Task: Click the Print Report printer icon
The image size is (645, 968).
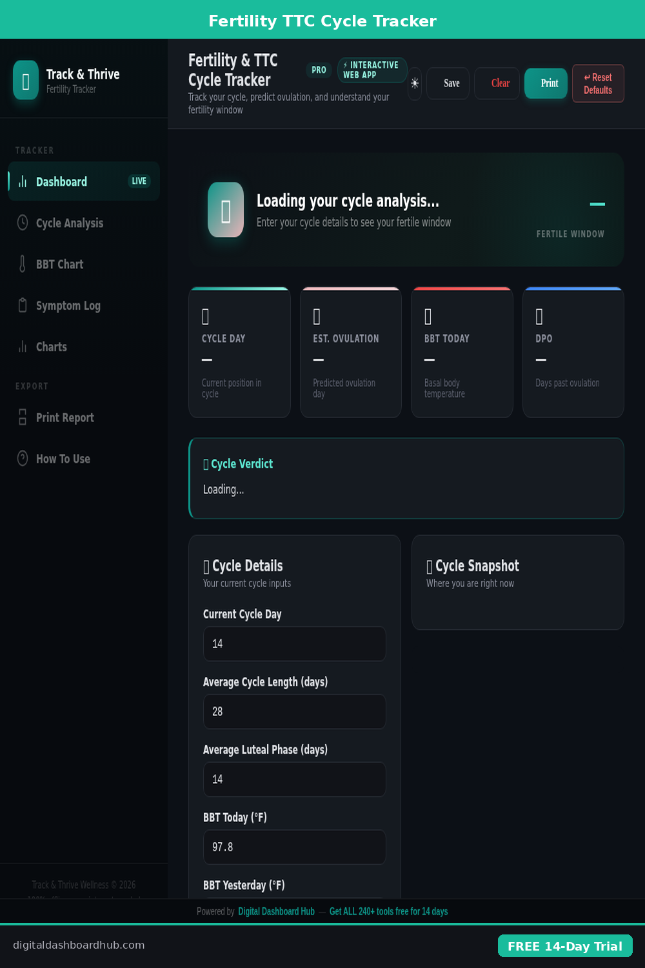Action: pyautogui.click(x=23, y=418)
